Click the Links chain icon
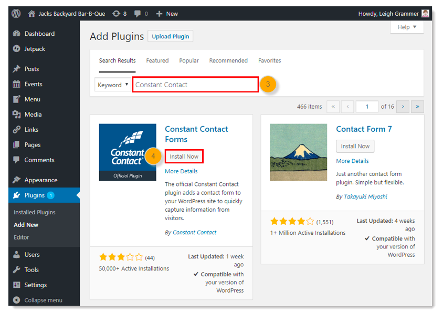This screenshot has width=443, height=312. coord(16,129)
